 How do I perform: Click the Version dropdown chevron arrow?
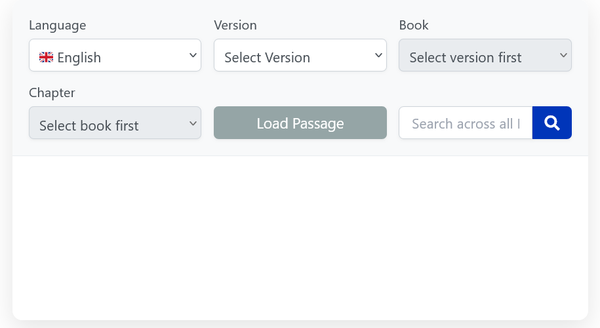[x=378, y=55]
